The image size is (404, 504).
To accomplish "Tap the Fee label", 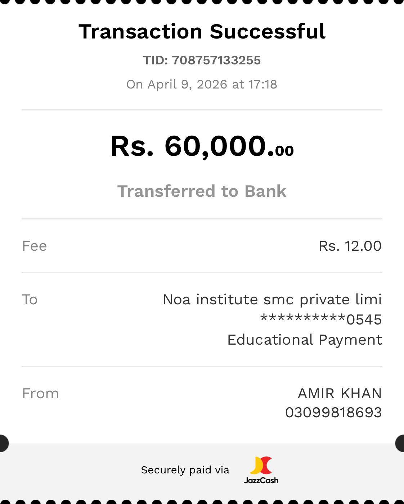I will point(35,246).
